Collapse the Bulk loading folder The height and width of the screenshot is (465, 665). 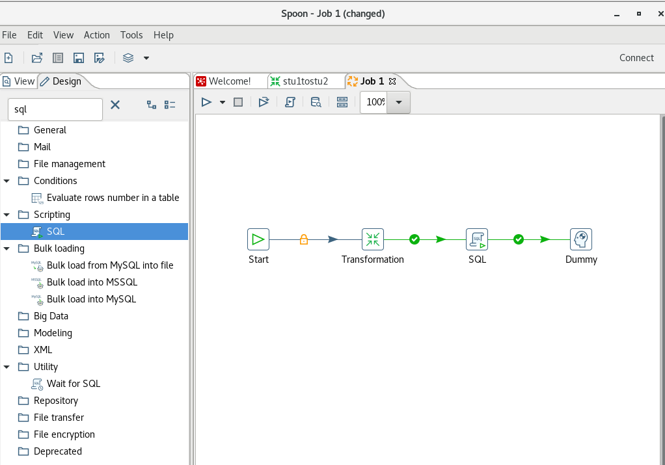[7, 249]
